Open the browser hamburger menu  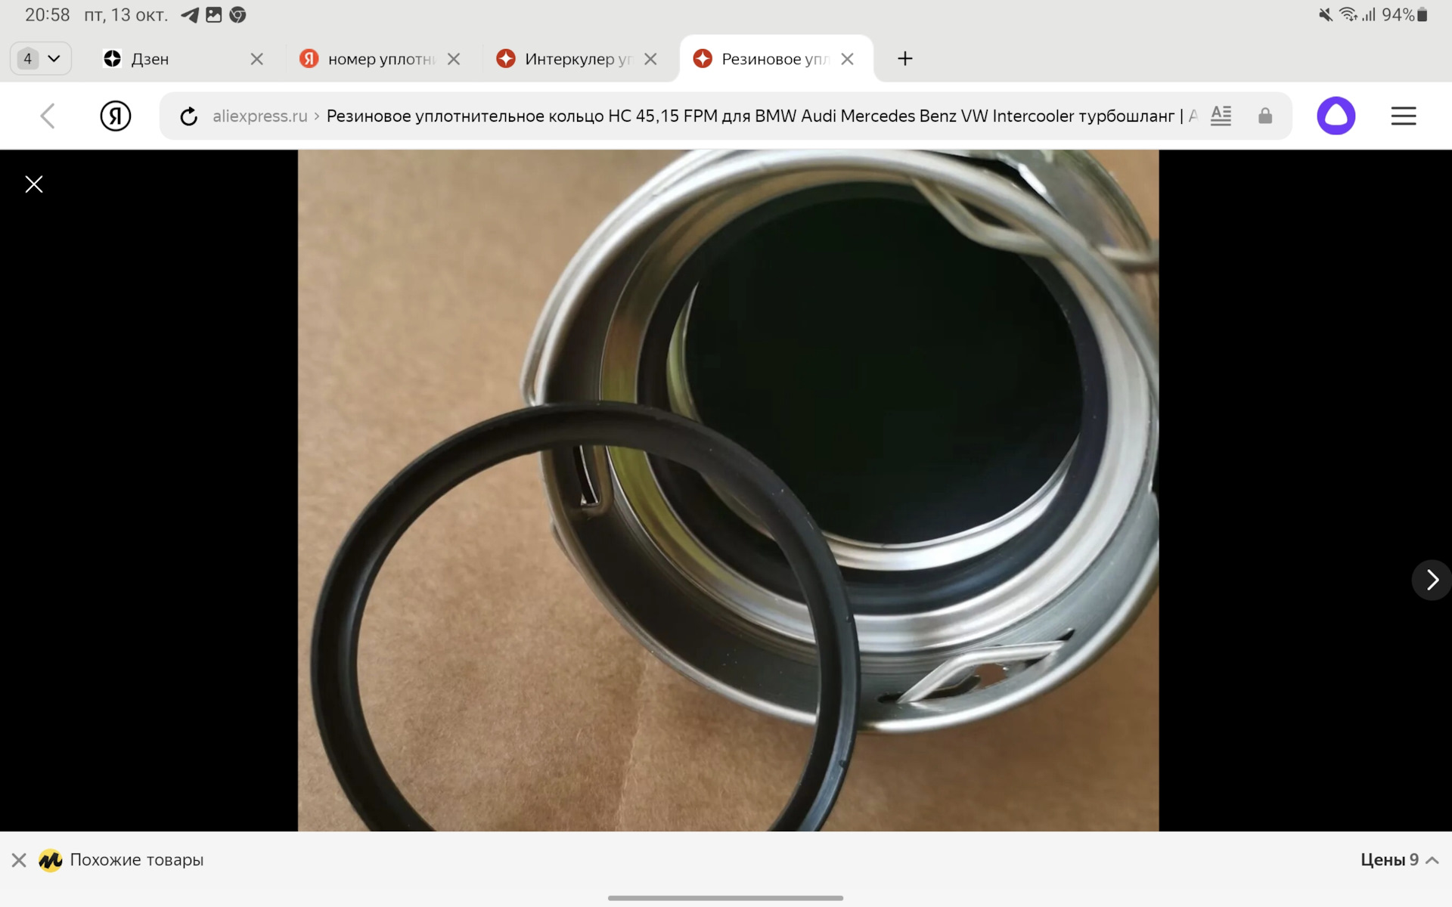coord(1404,116)
